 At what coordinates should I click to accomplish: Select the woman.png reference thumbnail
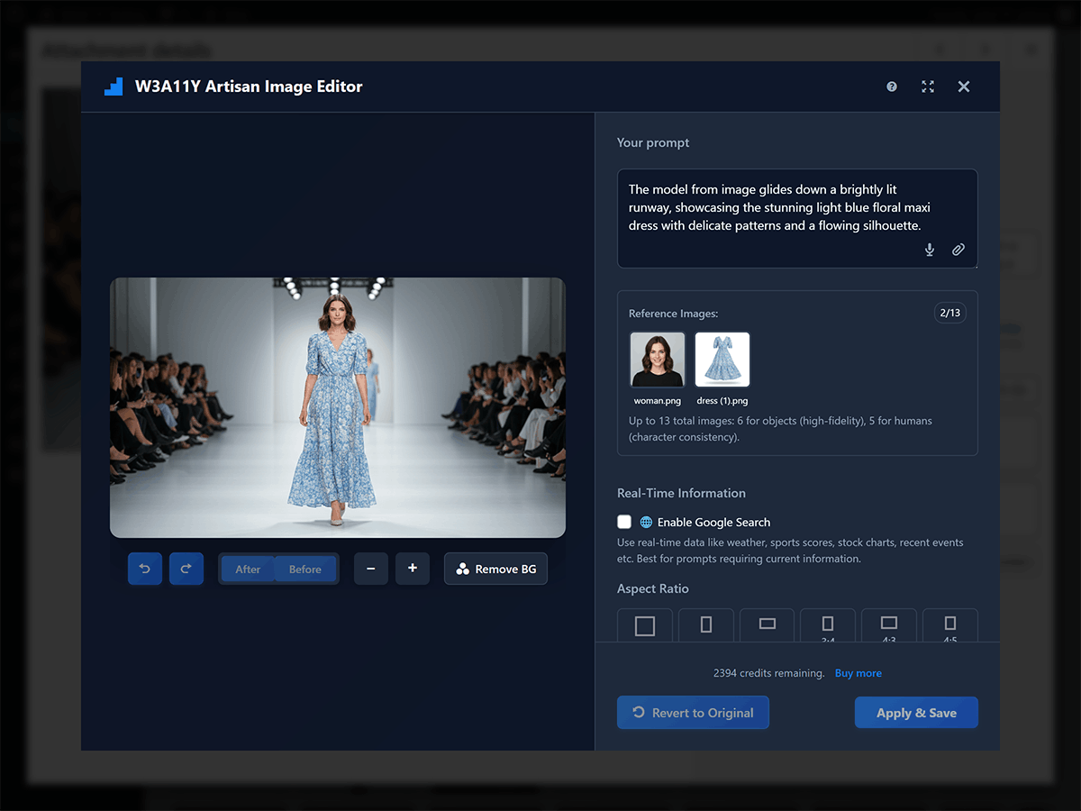point(657,359)
